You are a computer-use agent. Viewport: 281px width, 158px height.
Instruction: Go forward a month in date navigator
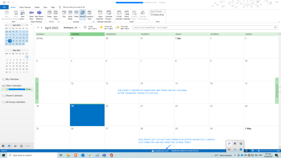pos(27,25)
